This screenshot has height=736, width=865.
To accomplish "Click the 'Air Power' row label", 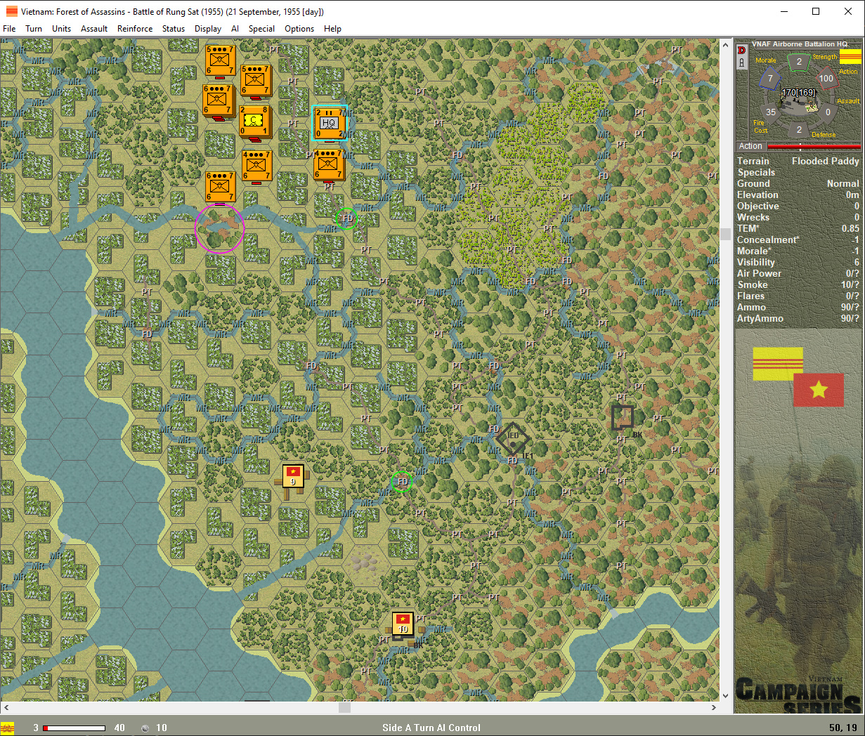I will tap(759, 273).
